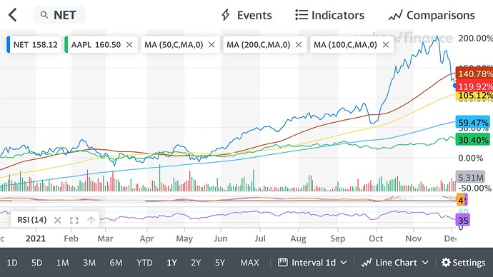Open the Indicators list icon
The width and height of the screenshot is (493, 277).
pos(302,15)
